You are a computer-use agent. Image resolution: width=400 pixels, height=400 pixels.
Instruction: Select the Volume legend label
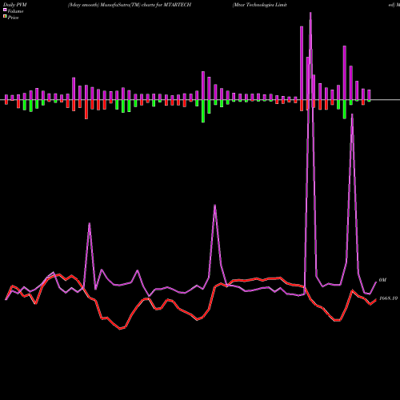click(15, 11)
